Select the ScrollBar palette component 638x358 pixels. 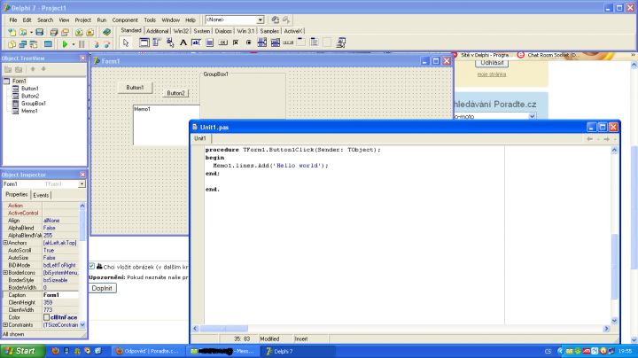[x=288, y=43]
